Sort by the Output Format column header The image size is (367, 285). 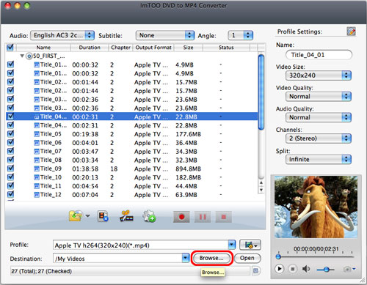point(153,48)
